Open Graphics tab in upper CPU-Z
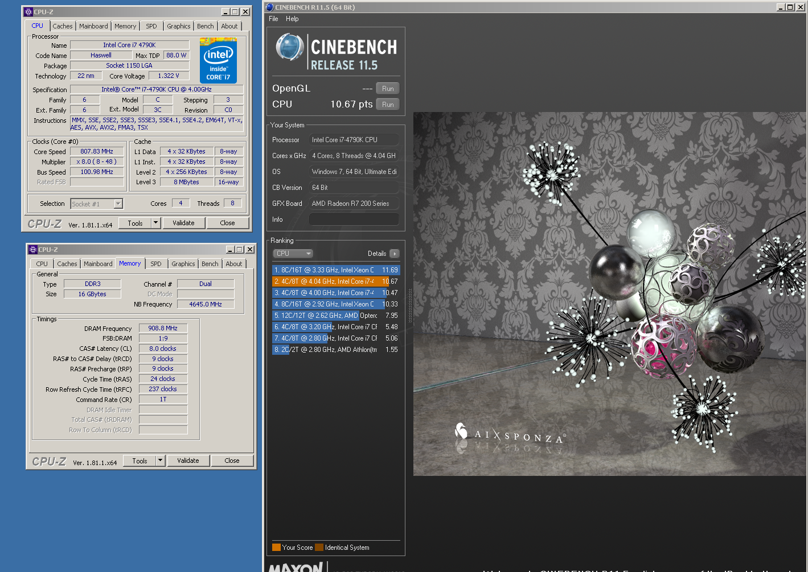808x572 pixels. [179, 26]
